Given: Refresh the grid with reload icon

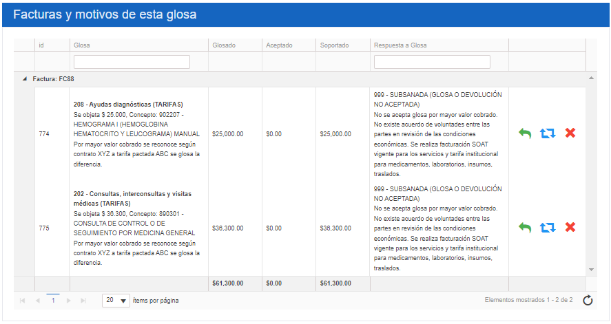Looking at the screenshot, I should tap(587, 300).
